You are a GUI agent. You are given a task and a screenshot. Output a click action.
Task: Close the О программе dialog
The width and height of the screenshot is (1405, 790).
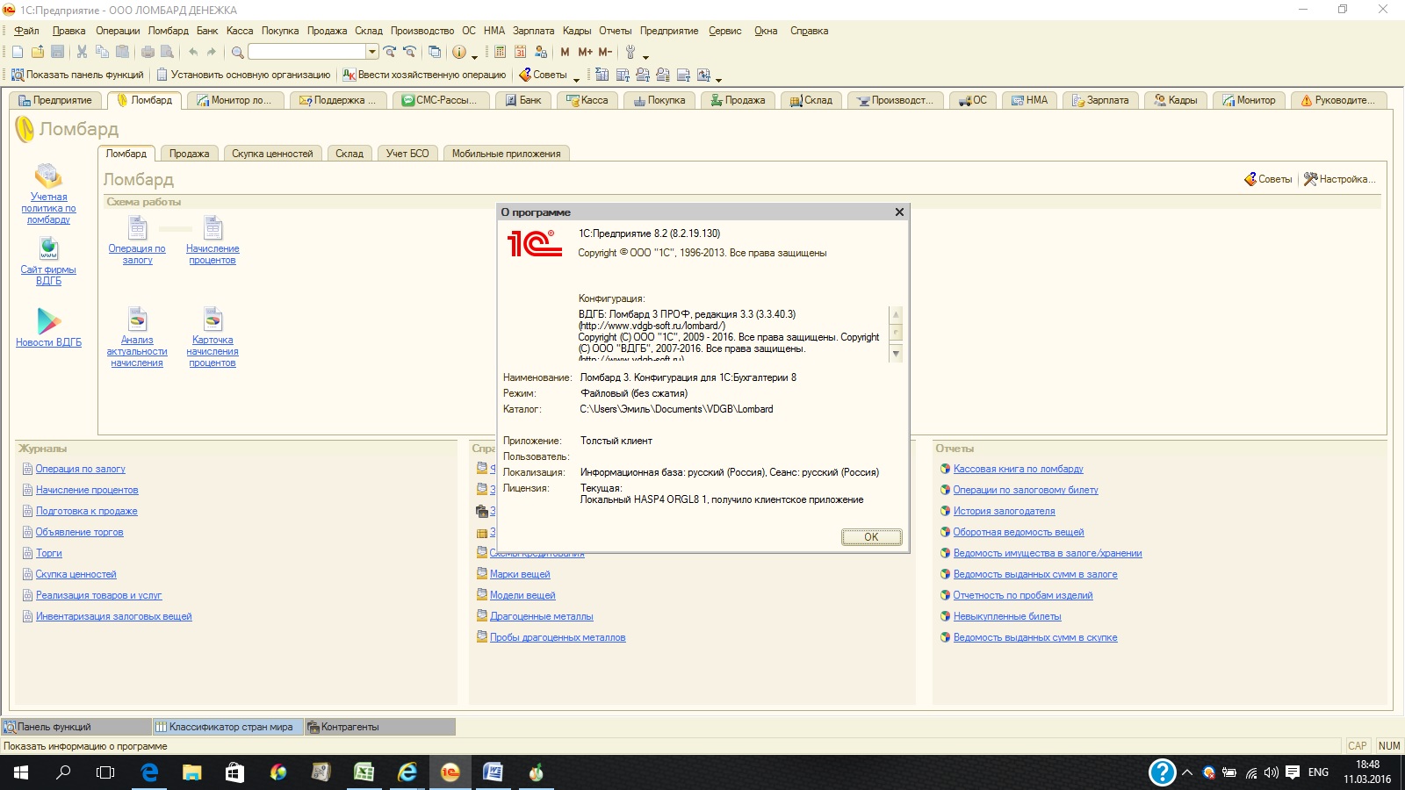point(898,212)
